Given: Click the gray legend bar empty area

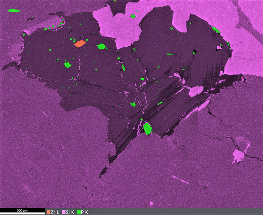Looking at the screenshot, I should (x=171, y=212).
